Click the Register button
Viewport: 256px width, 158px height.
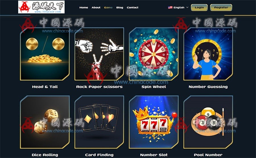click(221, 7)
